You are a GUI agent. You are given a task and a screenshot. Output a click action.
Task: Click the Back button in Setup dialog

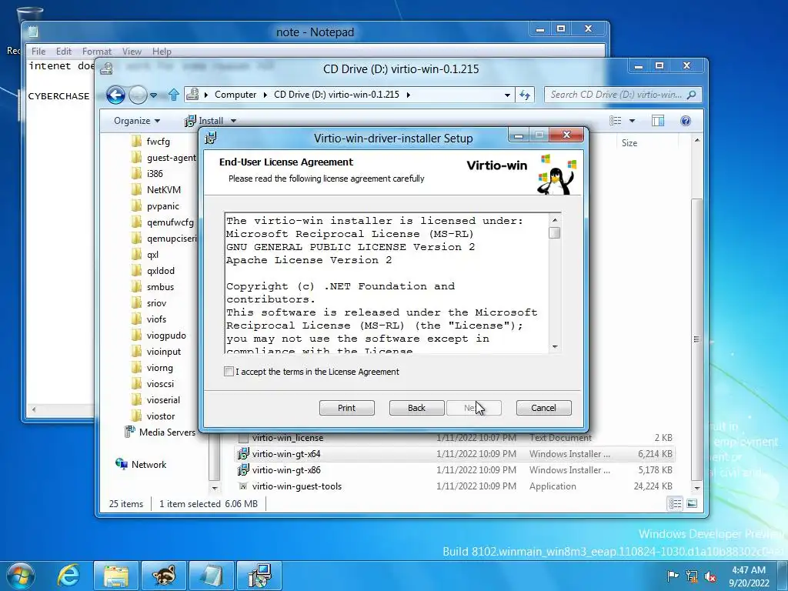pos(416,408)
